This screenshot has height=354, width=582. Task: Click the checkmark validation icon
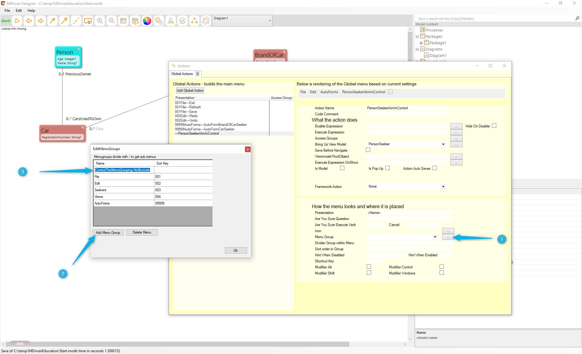(182, 21)
